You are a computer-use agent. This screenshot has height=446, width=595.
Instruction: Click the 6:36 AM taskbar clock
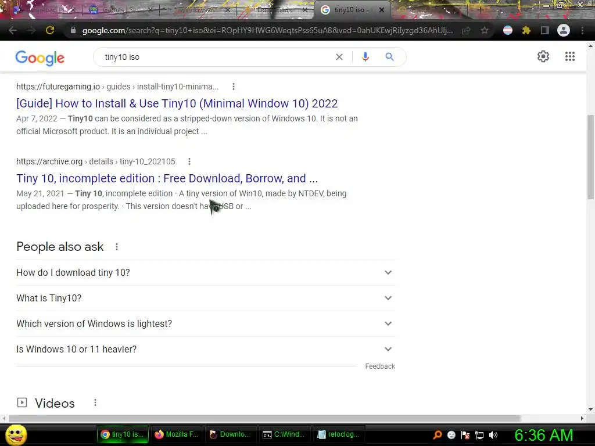pos(544,435)
